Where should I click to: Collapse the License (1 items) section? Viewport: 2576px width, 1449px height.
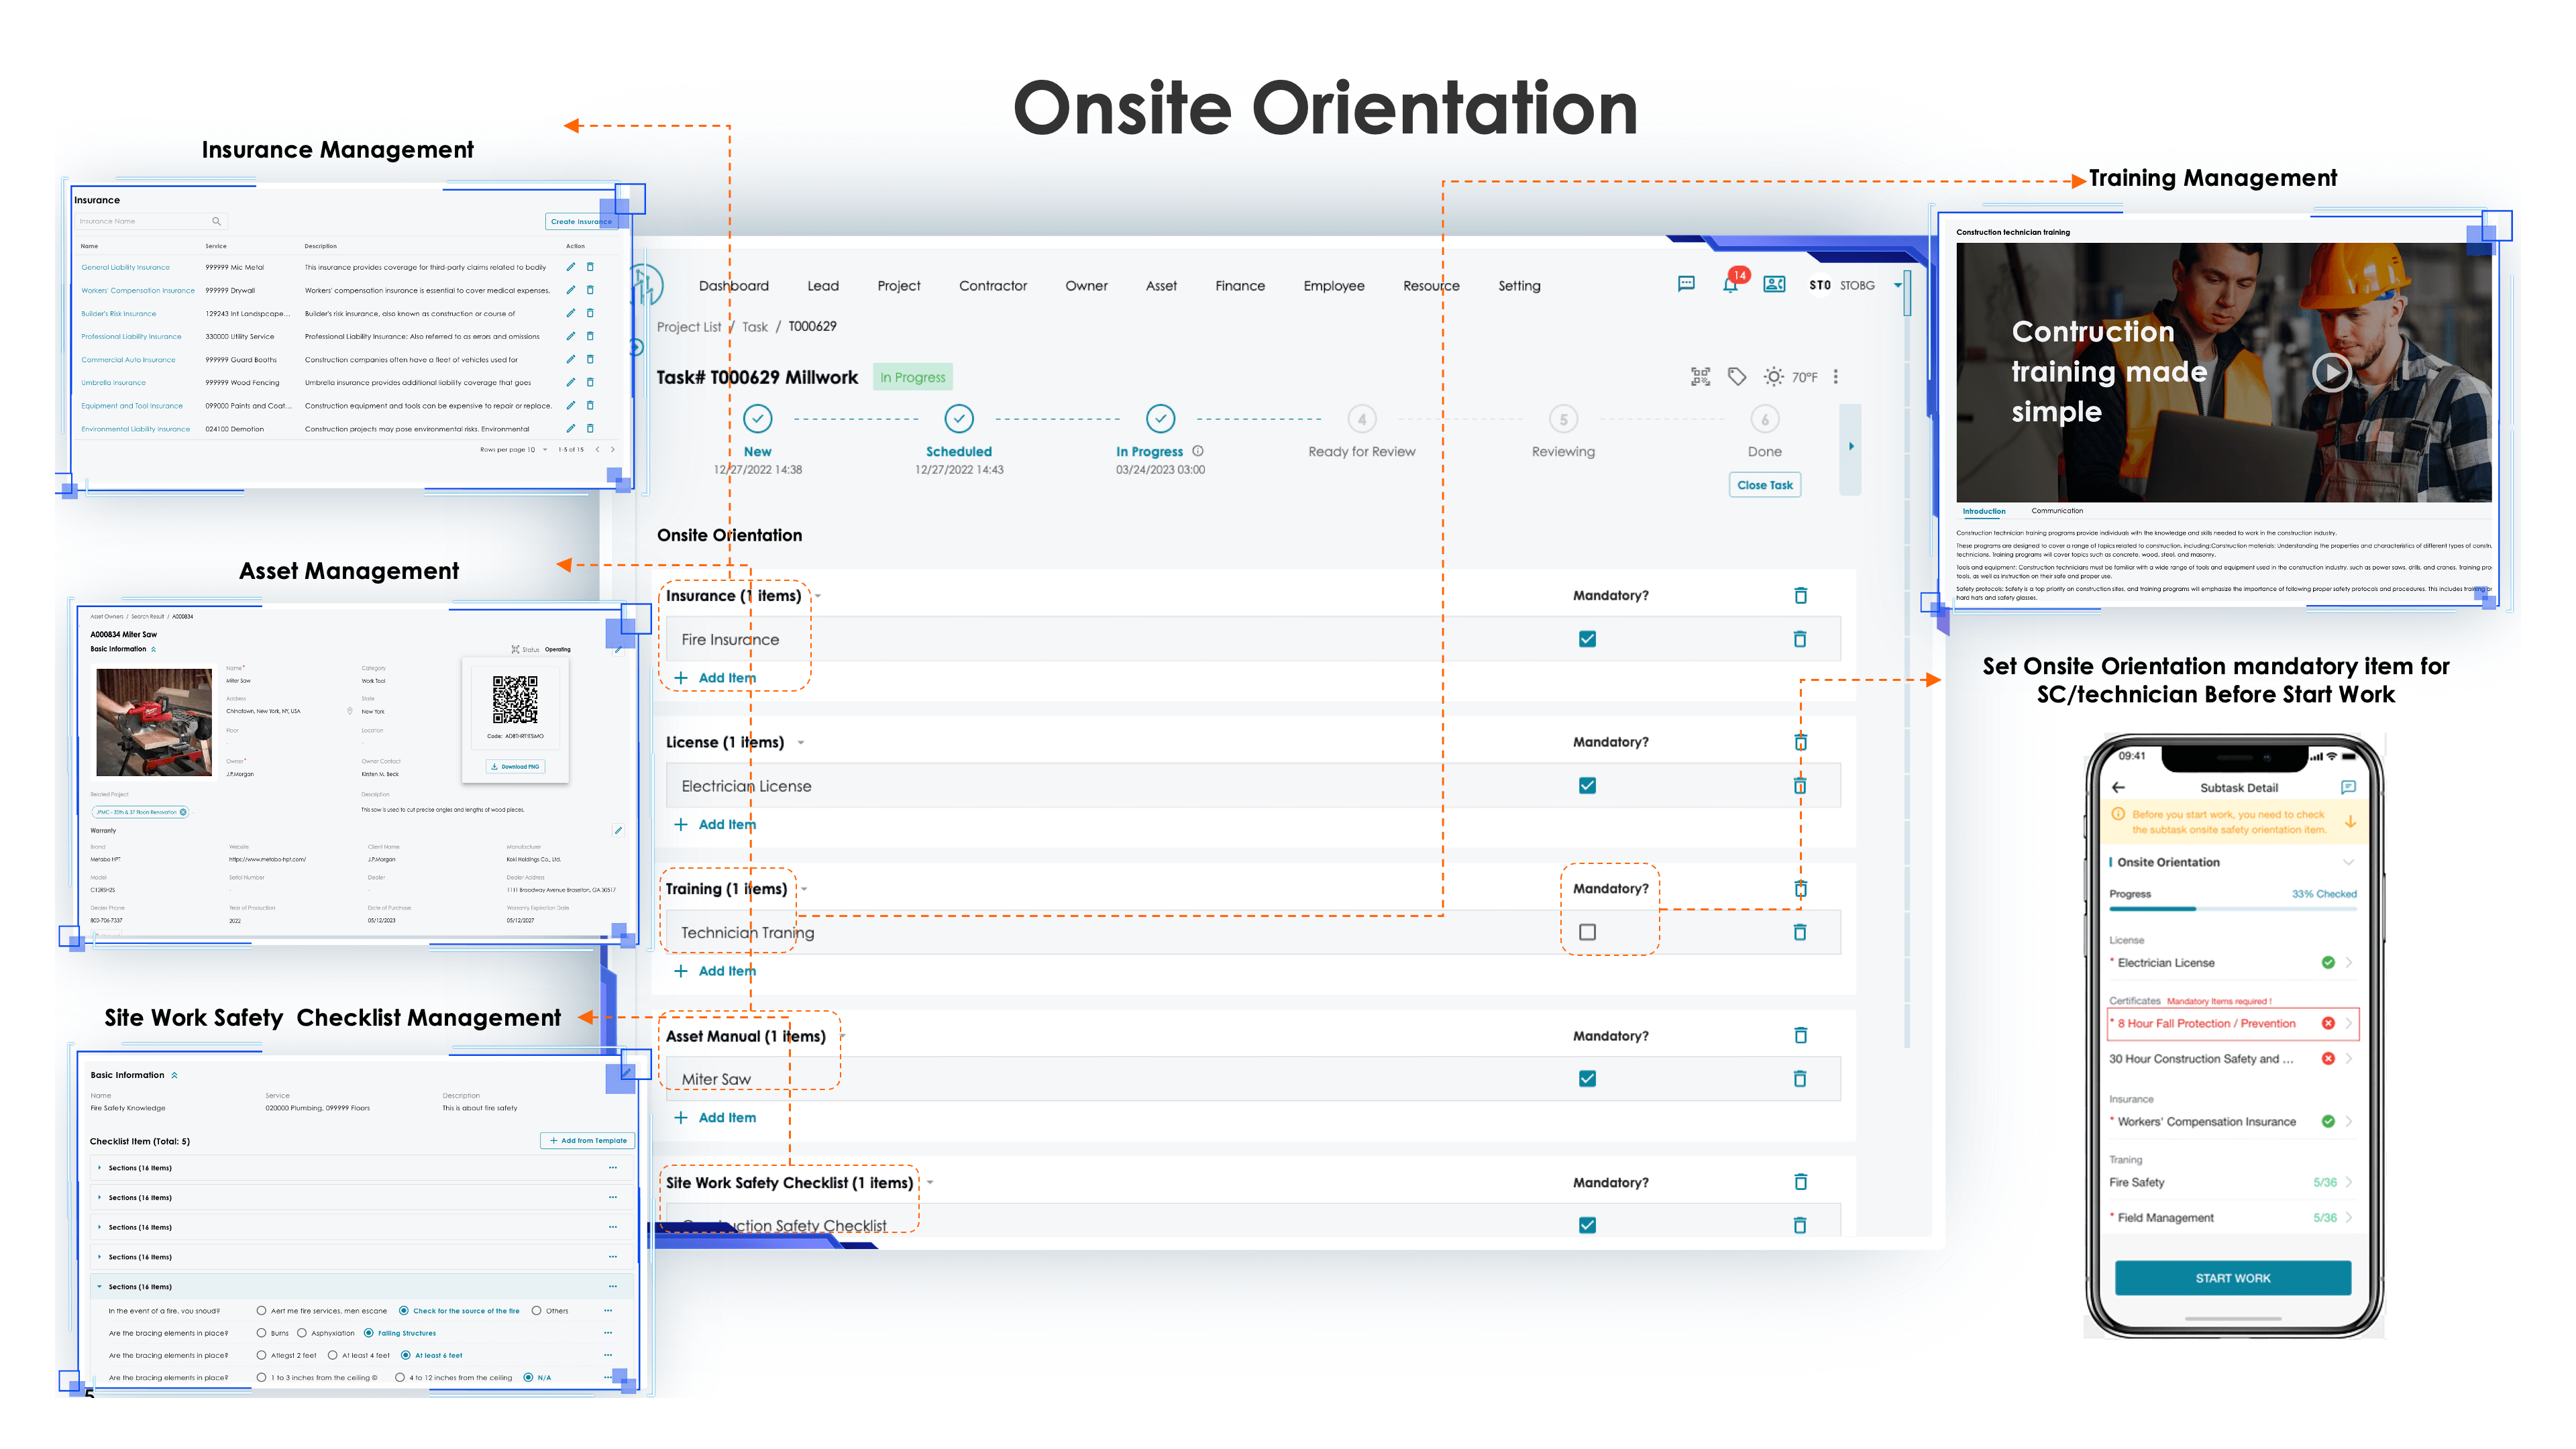pos(801,743)
